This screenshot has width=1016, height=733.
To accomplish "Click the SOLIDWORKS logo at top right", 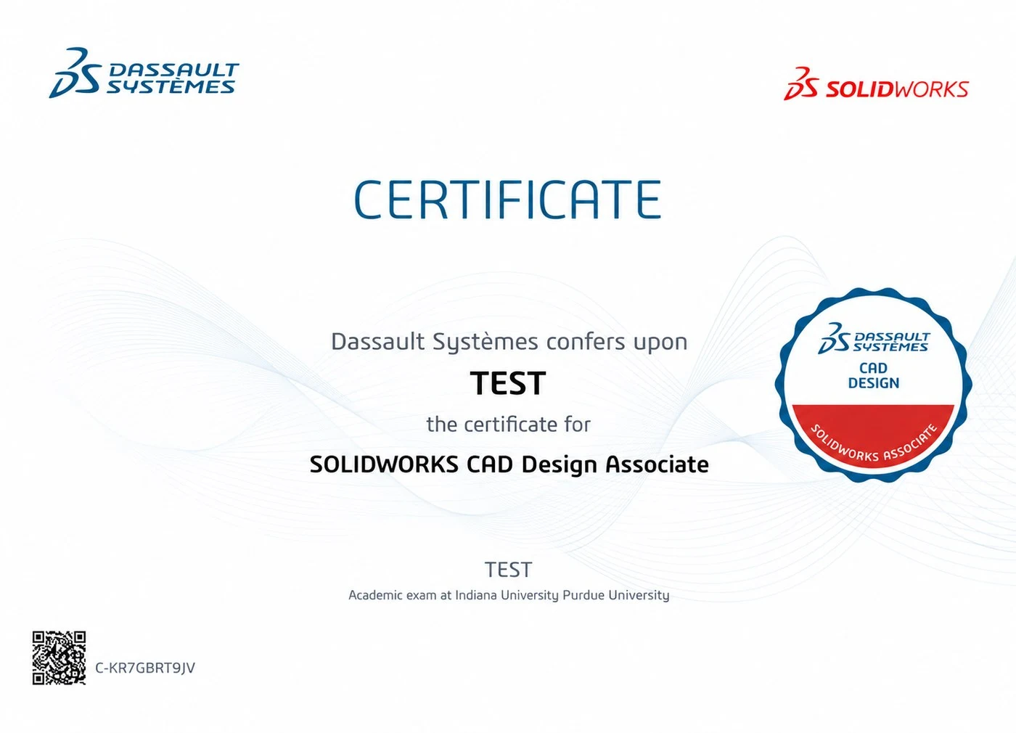I will pos(876,84).
